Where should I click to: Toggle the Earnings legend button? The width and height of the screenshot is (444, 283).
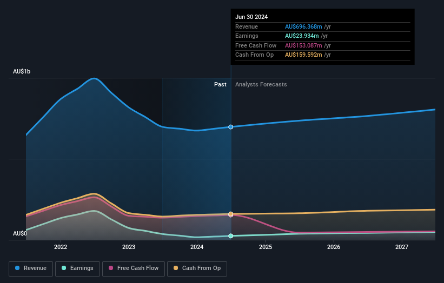(x=77, y=268)
